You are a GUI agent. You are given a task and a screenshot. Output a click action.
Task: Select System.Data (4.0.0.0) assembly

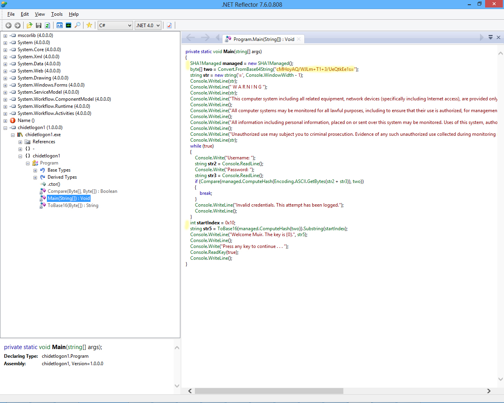click(39, 64)
